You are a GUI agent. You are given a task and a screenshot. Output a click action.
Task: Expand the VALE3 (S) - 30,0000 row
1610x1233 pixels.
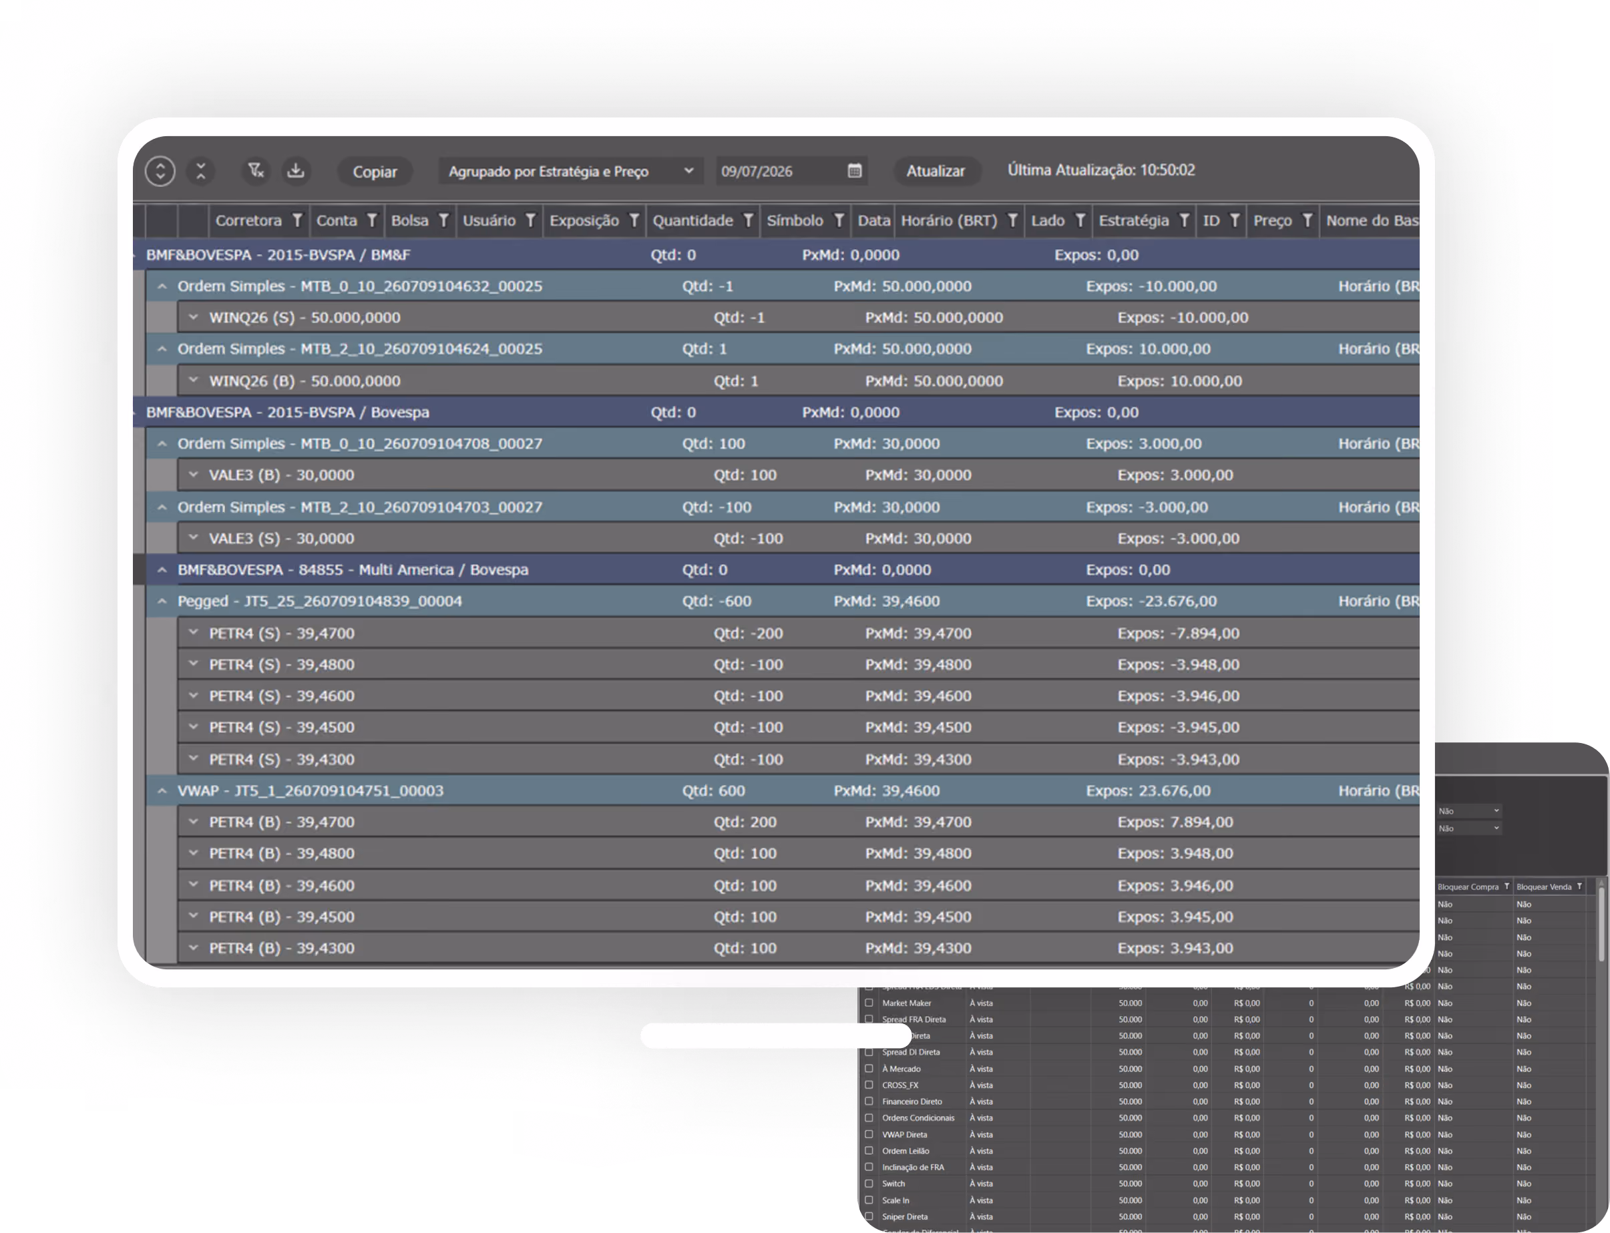point(193,537)
